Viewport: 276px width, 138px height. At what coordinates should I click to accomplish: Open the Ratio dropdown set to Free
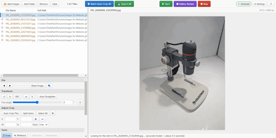coord(43,125)
